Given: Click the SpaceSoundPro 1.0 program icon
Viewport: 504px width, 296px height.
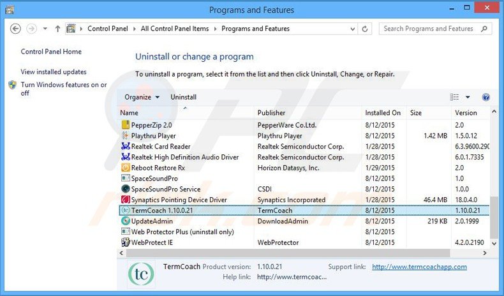Looking at the screenshot, I should [126, 178].
